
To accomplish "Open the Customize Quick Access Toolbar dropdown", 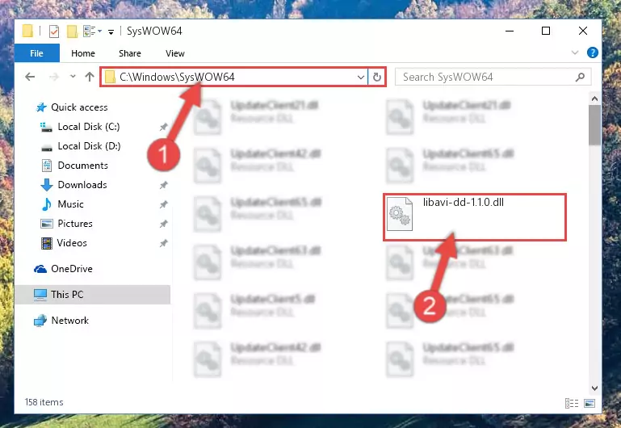I will tap(111, 31).
